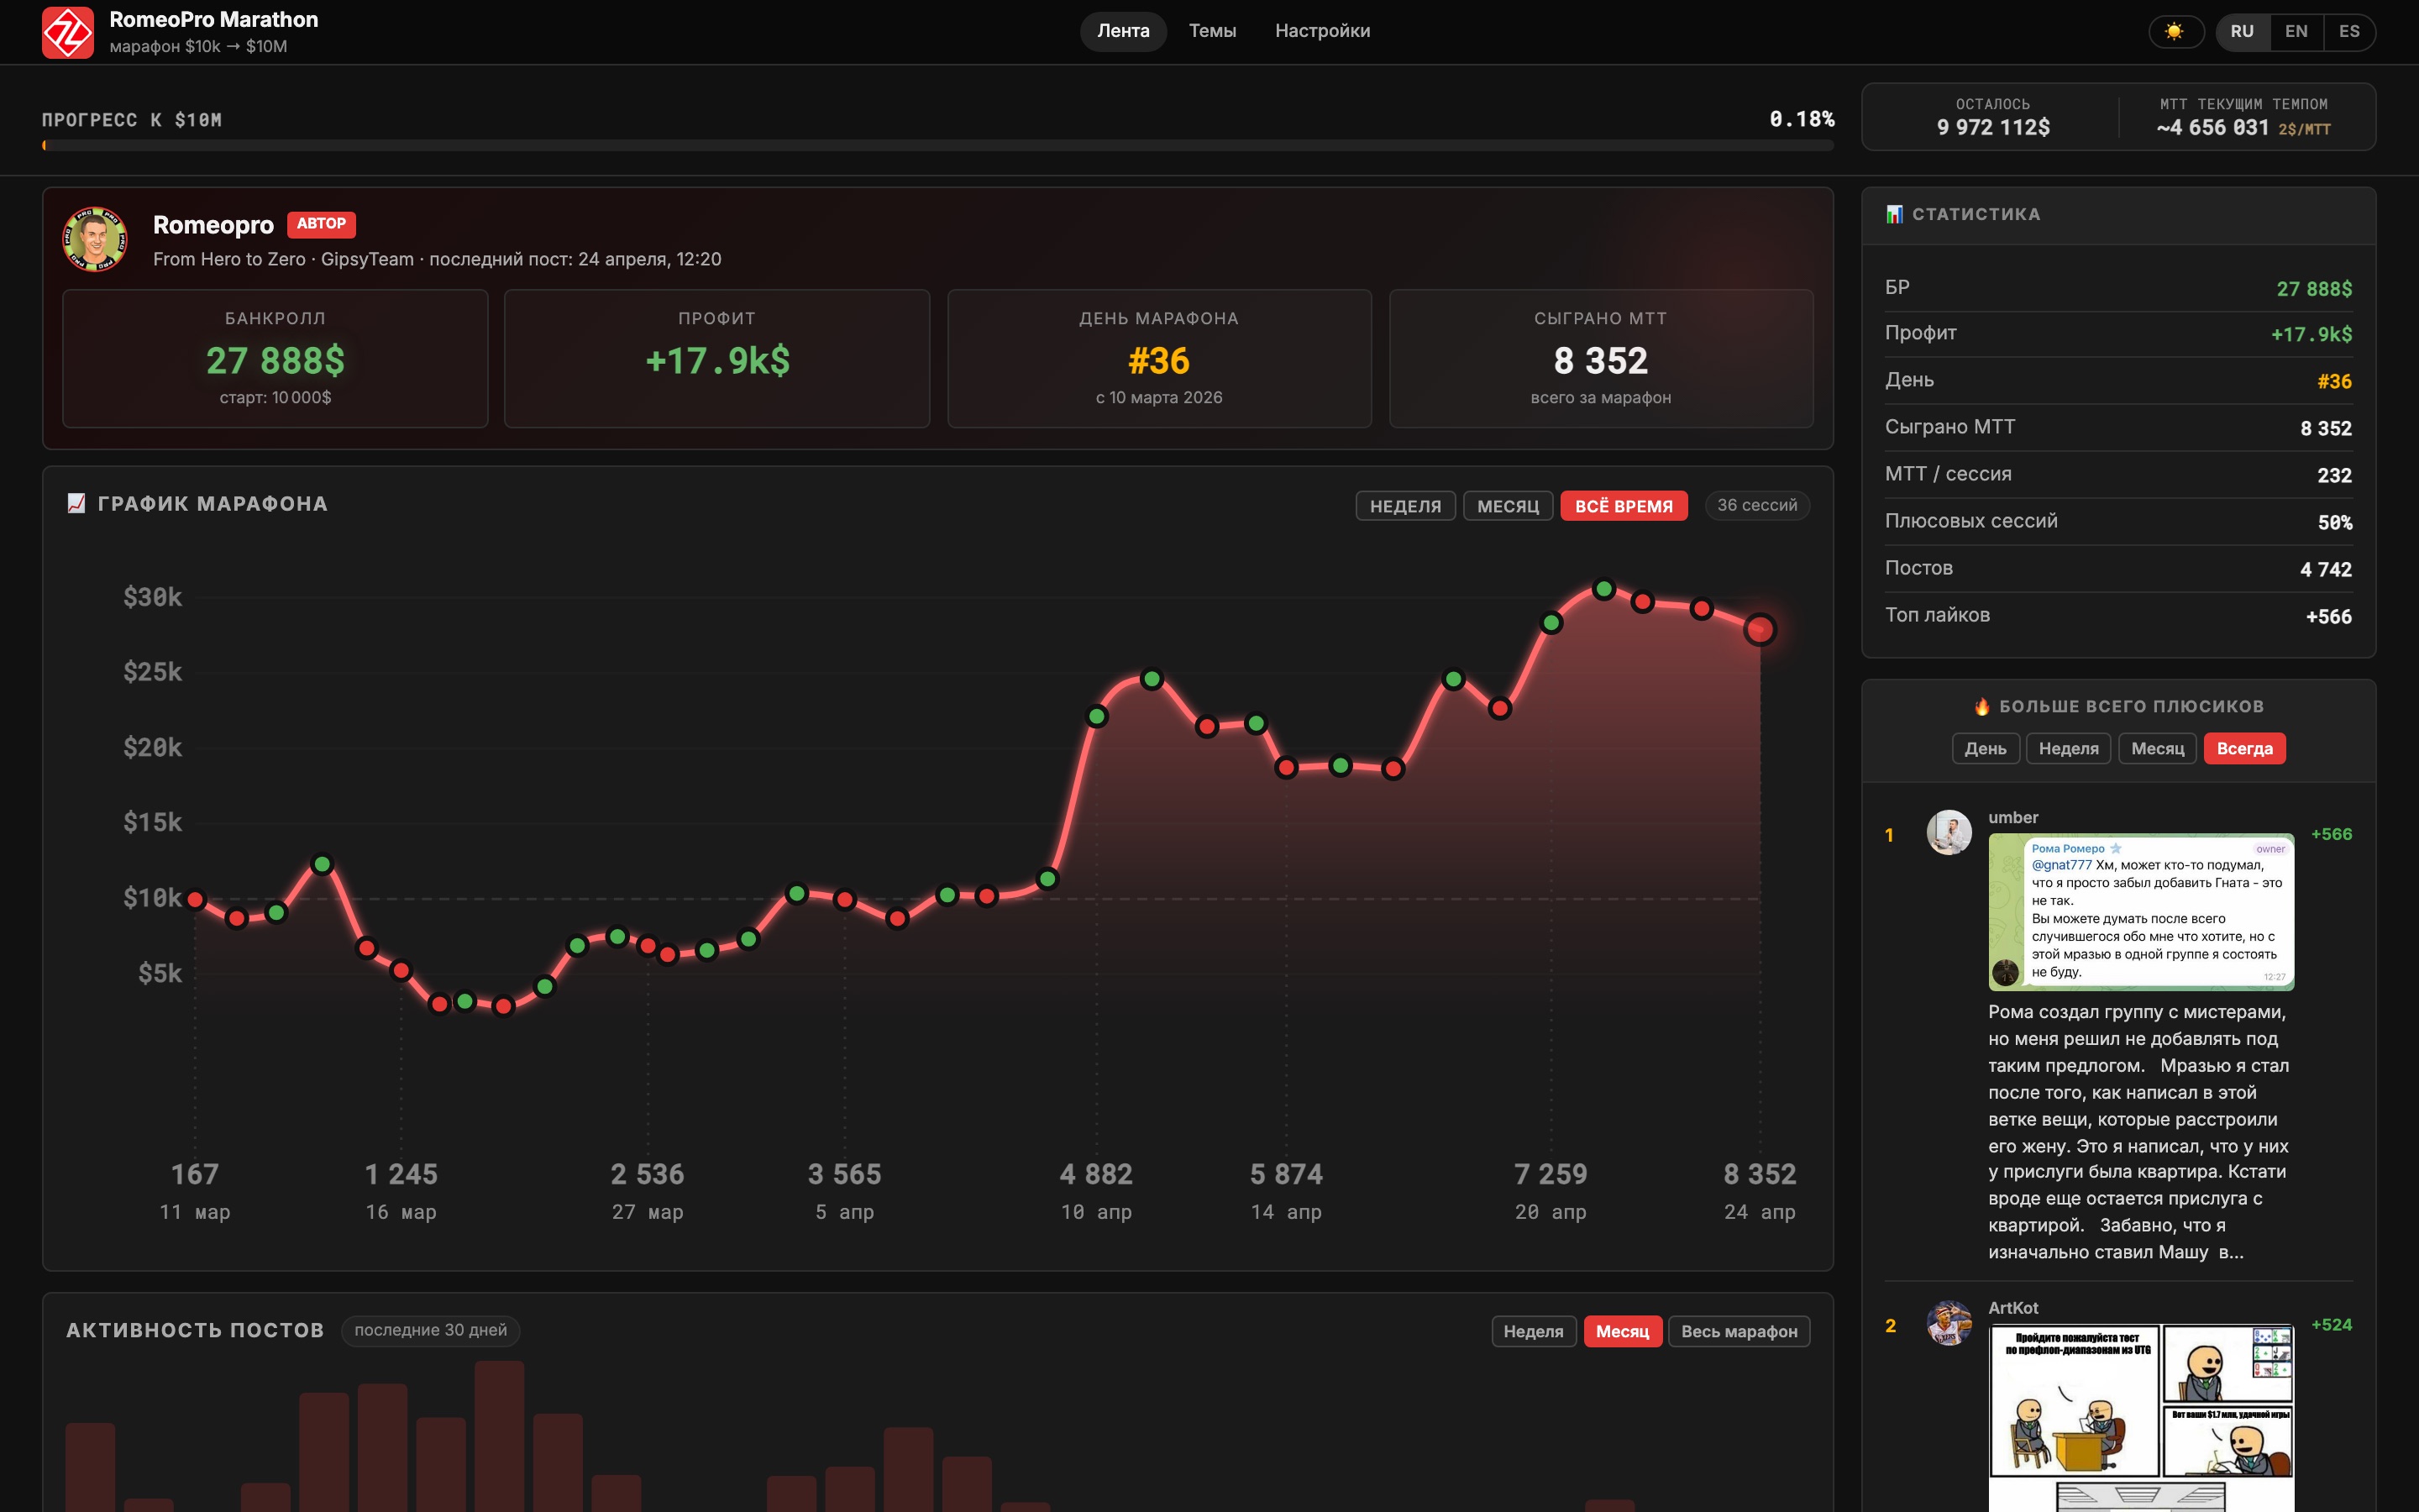Switch language to ES

(x=2349, y=31)
